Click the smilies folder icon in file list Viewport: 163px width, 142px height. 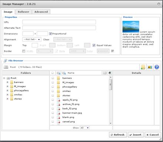click(59, 91)
